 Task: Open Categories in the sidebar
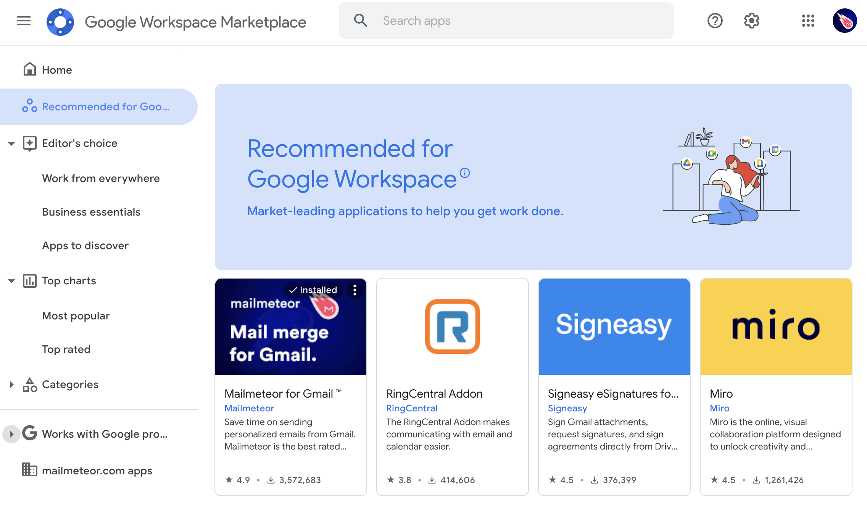tap(70, 384)
